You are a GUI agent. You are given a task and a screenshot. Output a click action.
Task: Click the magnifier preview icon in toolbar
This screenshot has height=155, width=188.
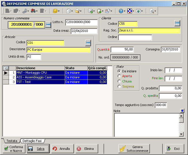(x=152, y=11)
